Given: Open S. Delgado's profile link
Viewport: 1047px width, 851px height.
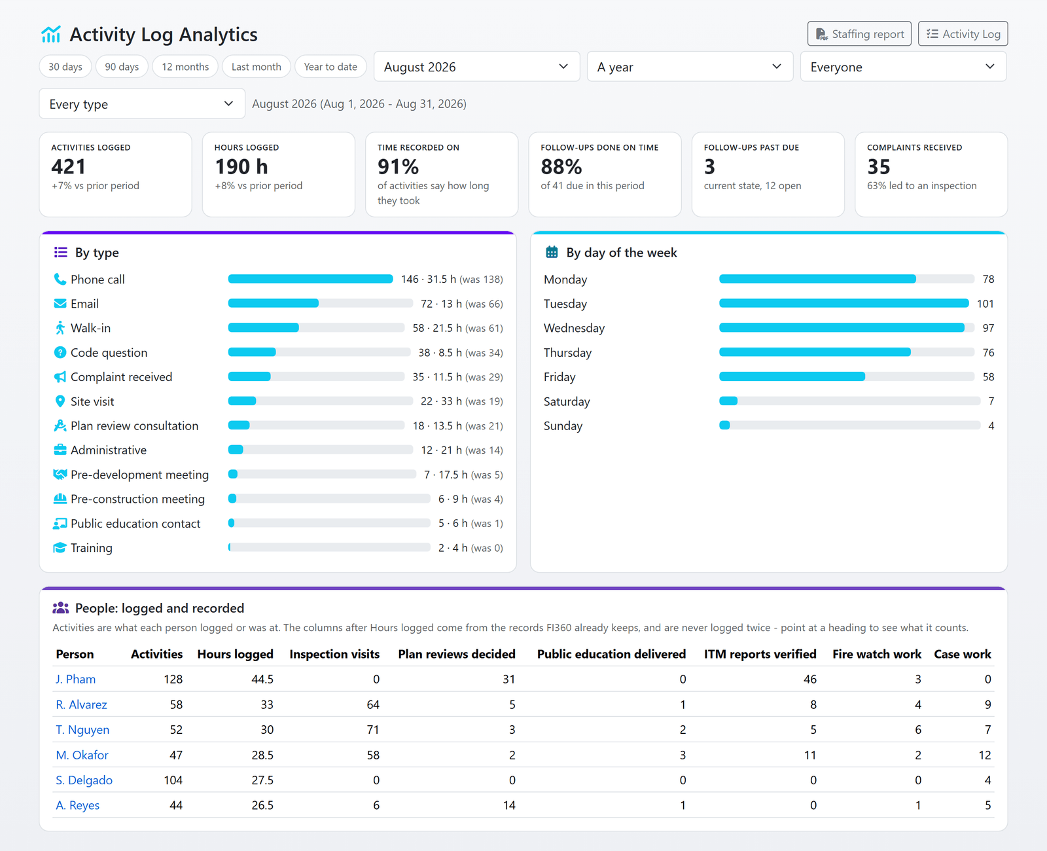Looking at the screenshot, I should (84, 780).
